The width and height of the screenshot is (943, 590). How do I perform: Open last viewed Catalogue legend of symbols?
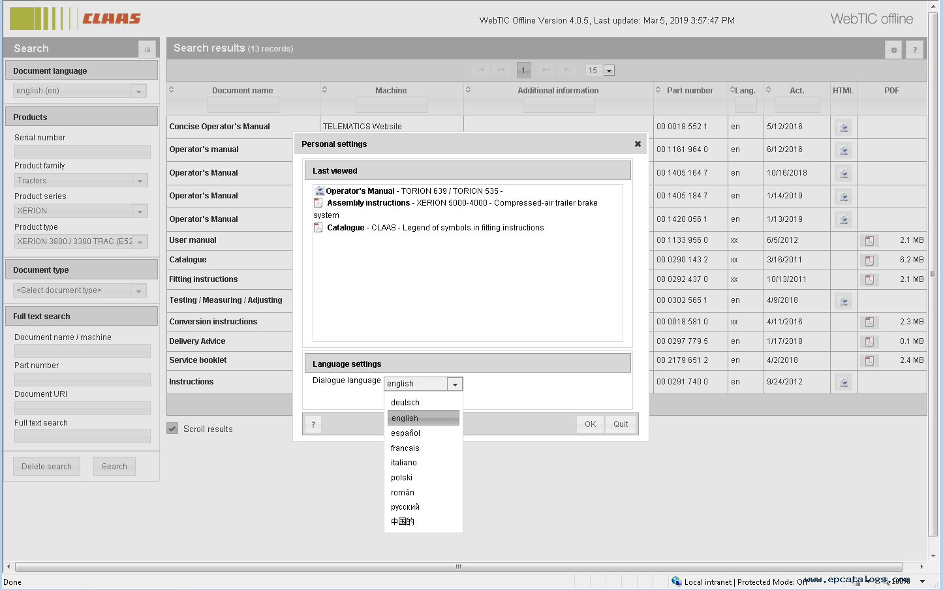click(435, 228)
